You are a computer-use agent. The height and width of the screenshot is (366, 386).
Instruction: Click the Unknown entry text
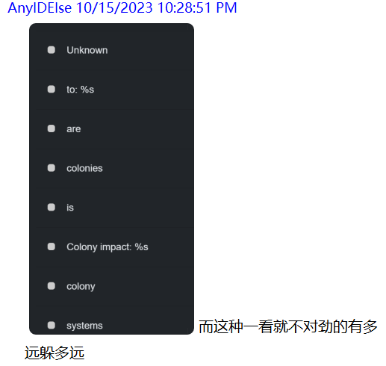point(87,50)
